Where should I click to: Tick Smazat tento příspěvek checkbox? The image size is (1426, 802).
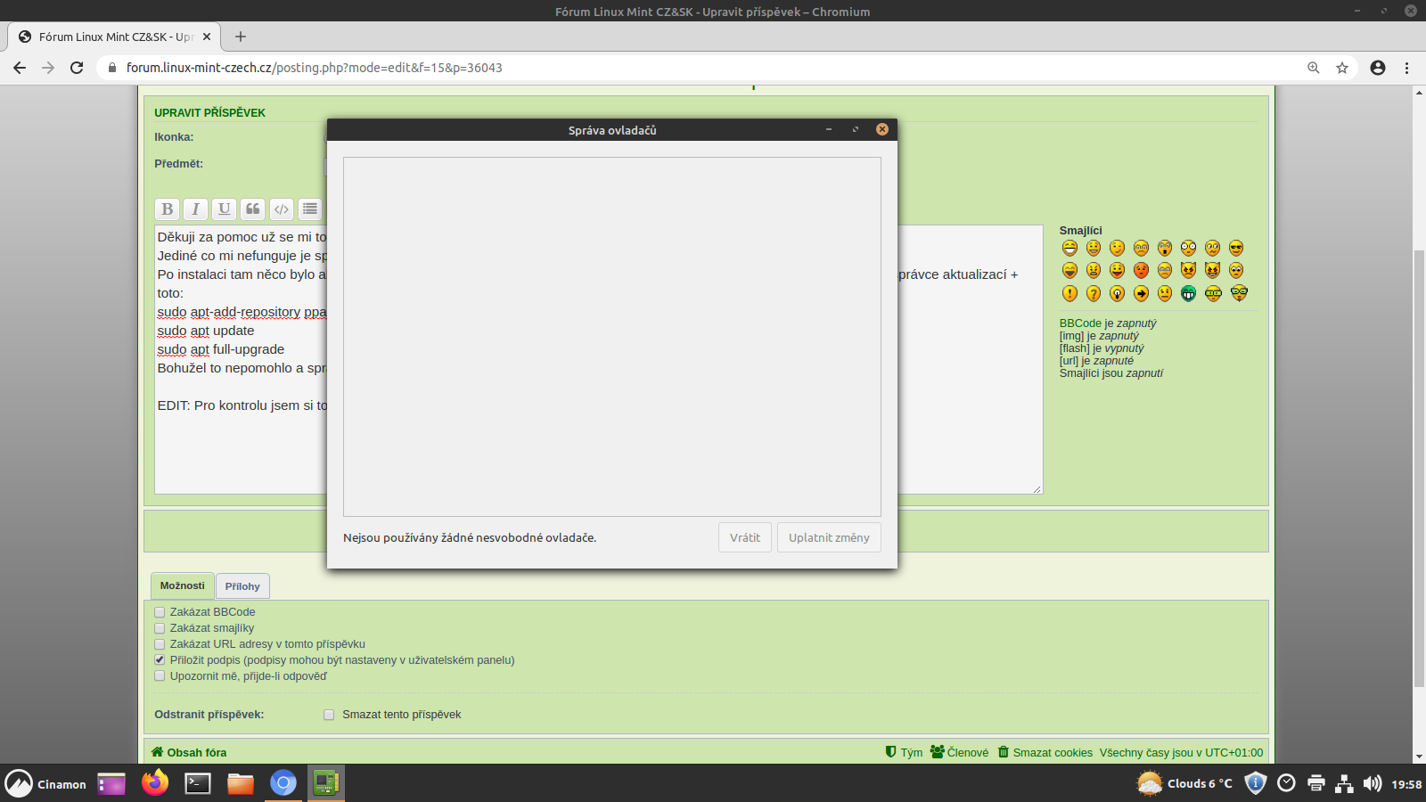coord(329,715)
